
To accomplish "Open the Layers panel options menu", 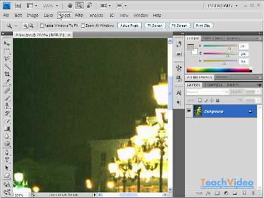I will (x=259, y=85).
